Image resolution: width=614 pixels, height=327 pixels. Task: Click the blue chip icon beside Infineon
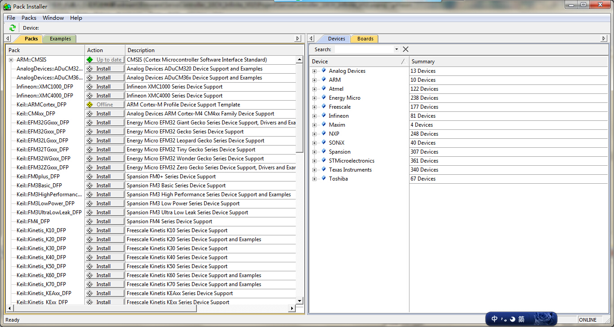[324, 115]
